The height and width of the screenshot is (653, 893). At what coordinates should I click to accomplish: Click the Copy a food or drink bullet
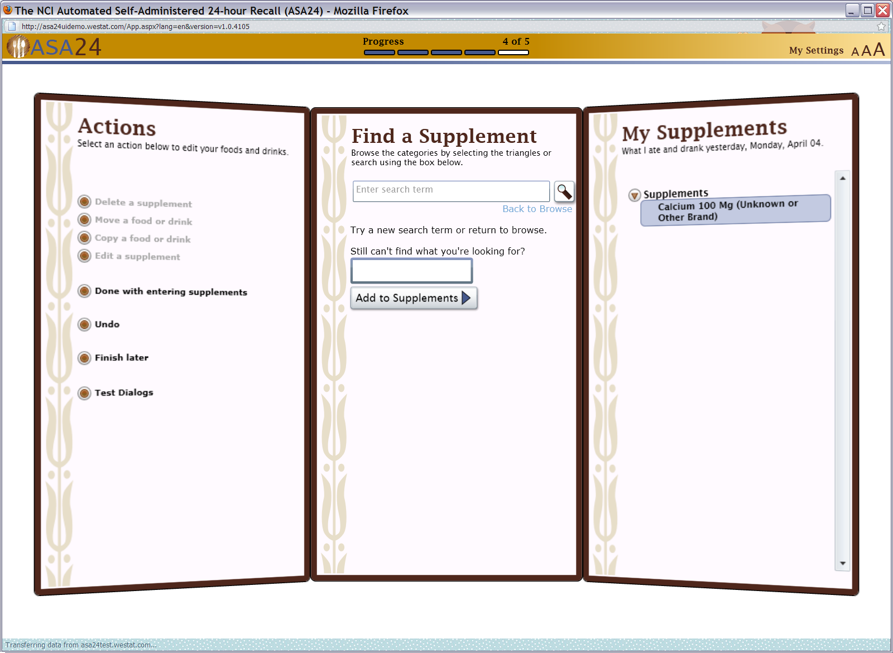pos(84,238)
